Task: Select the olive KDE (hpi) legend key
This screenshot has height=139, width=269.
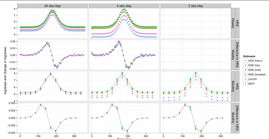Action: (x=245, y=65)
